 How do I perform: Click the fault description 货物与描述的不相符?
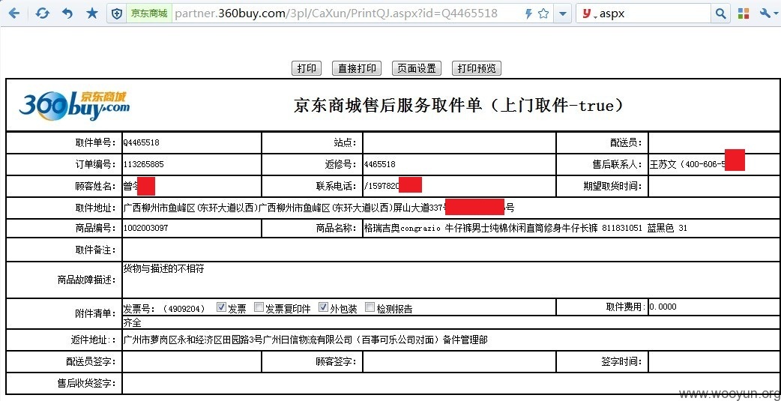(164, 269)
